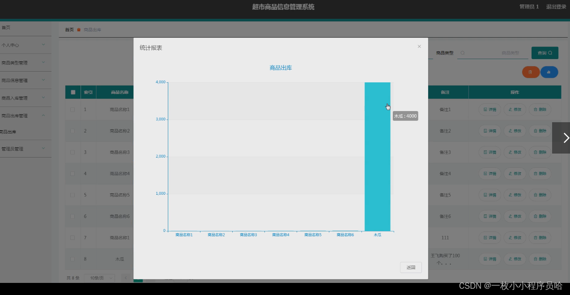The width and height of the screenshot is (570, 295).
Task: Tick the checkbox for row 8 木瓜
Action: [x=72, y=259]
